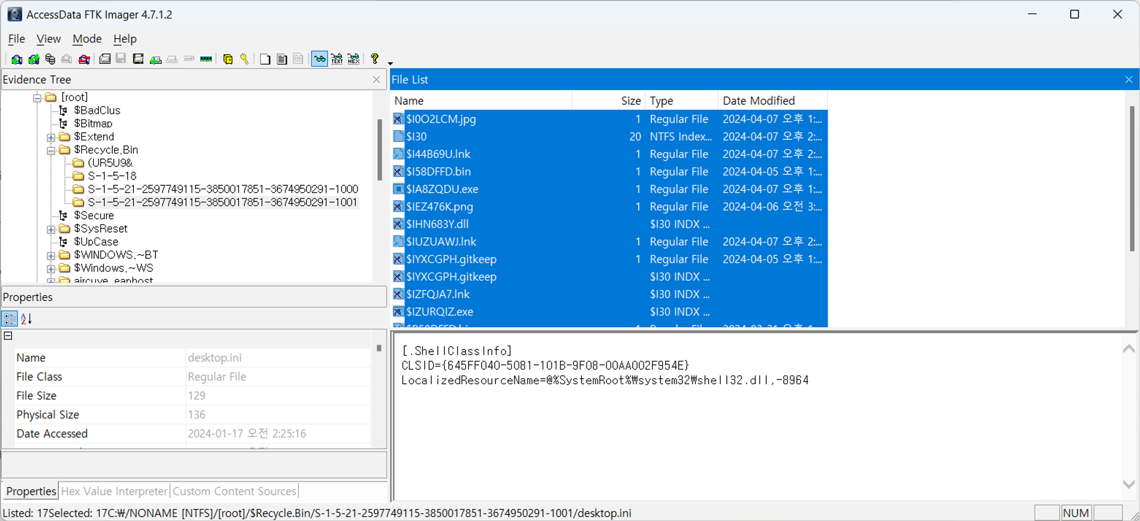
Task: Select file $IZFQJA7.lnk
Action: pyautogui.click(x=438, y=294)
